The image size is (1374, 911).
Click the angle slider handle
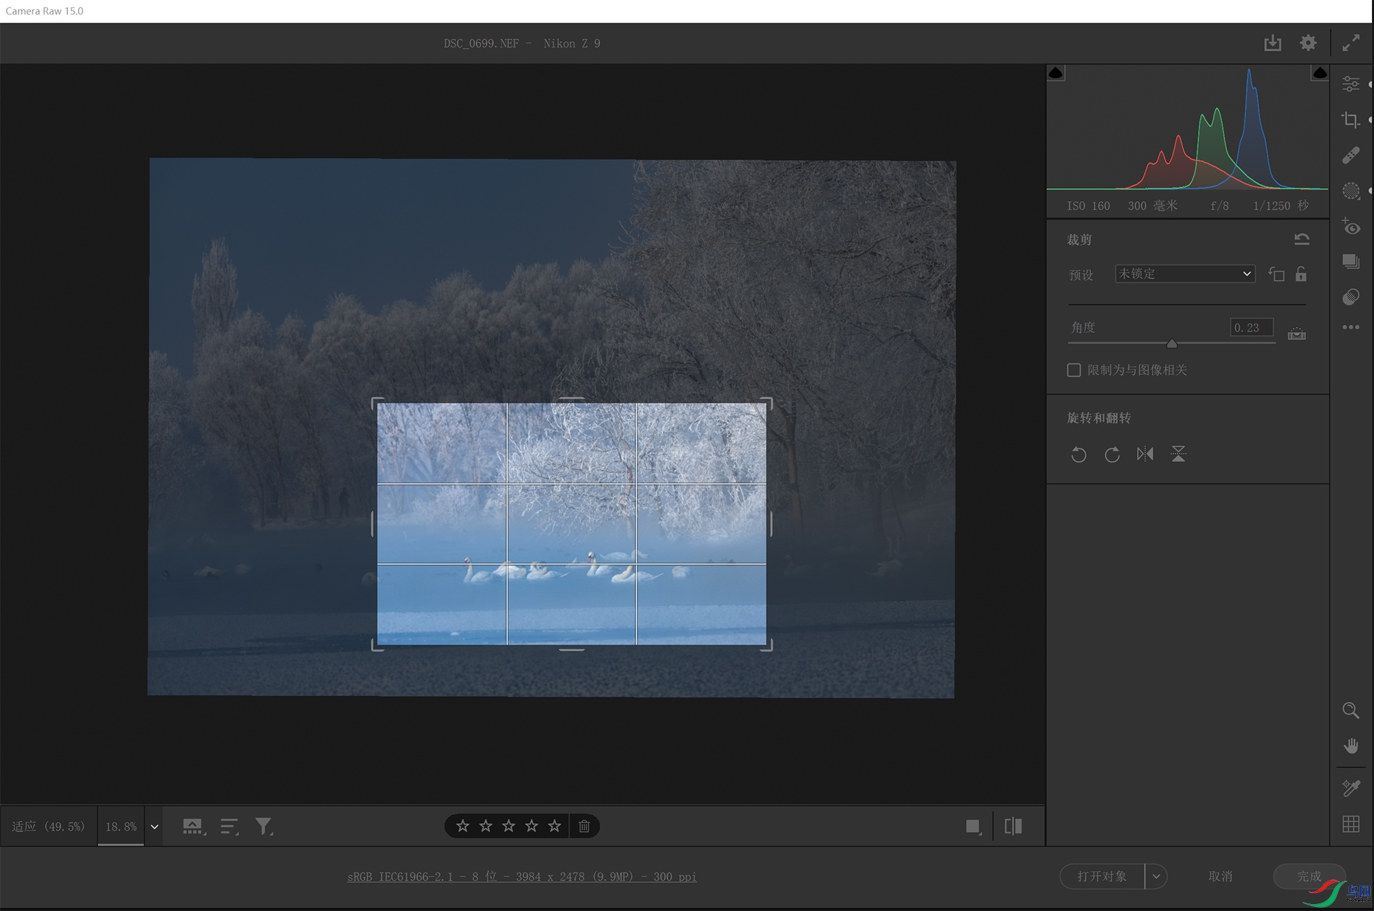pyautogui.click(x=1172, y=343)
